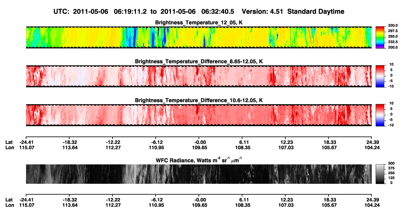Select the Brightness_Temperature_Difference_10.6-12.05 title

click(199, 100)
